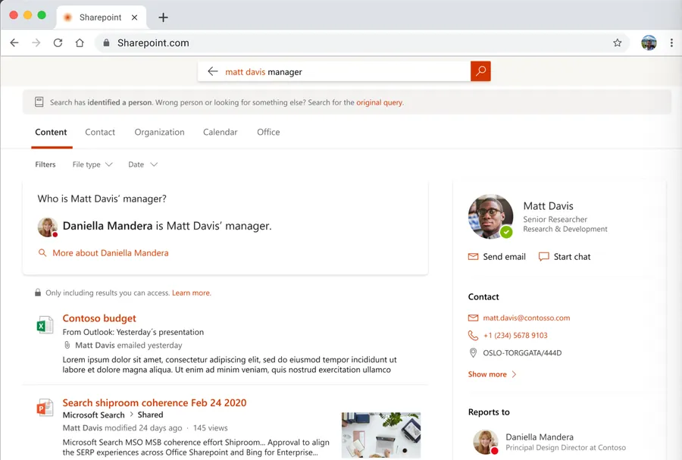
Task: Open the browser profile avatar
Action: [649, 42]
